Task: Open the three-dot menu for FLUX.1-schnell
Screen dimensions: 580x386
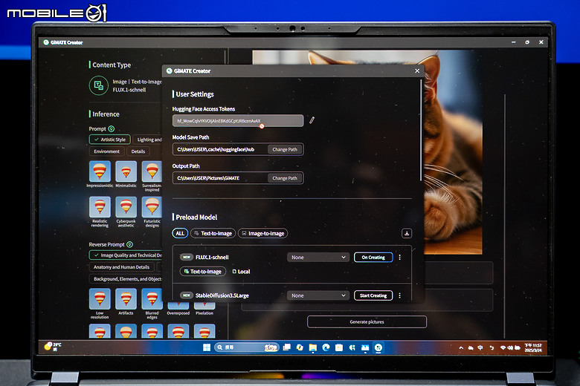Action: tap(399, 257)
